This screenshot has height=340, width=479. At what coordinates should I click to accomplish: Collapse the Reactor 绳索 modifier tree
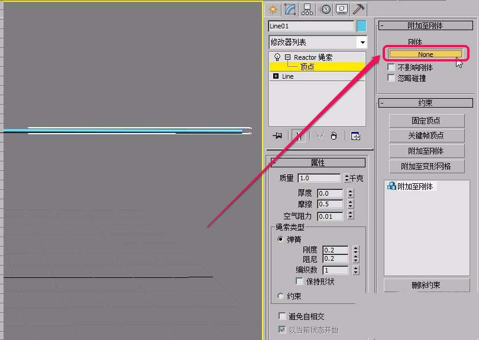tap(287, 57)
